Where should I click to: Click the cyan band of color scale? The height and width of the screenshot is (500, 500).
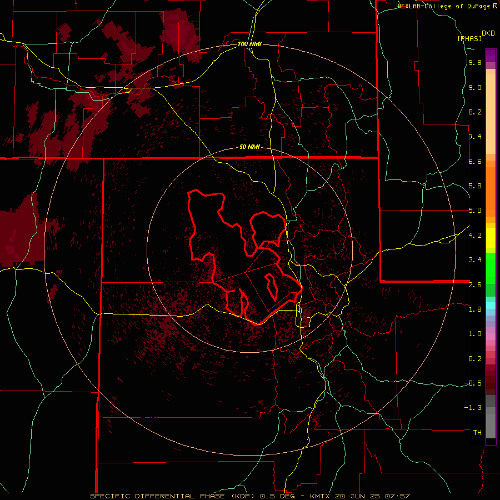click(491, 305)
